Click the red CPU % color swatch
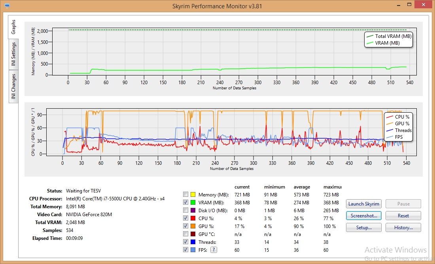This screenshot has height=264, width=435. tap(193, 218)
